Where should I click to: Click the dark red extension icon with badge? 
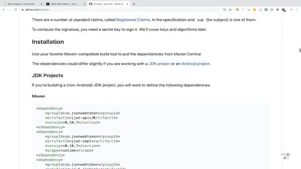284,10
